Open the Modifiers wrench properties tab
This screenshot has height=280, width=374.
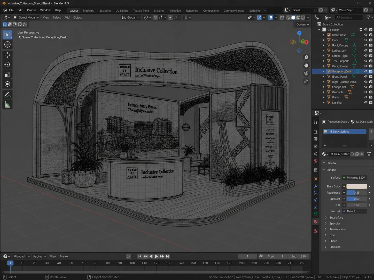pos(316,186)
